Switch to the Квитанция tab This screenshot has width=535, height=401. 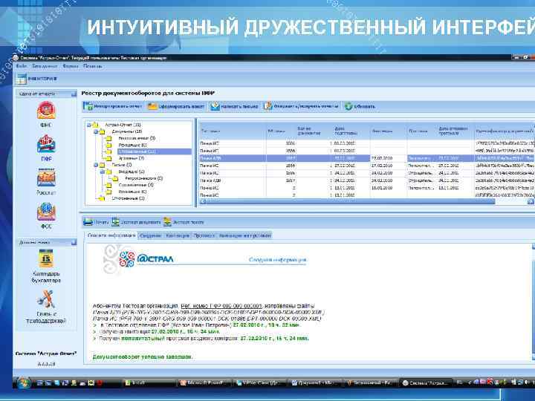(x=178, y=235)
